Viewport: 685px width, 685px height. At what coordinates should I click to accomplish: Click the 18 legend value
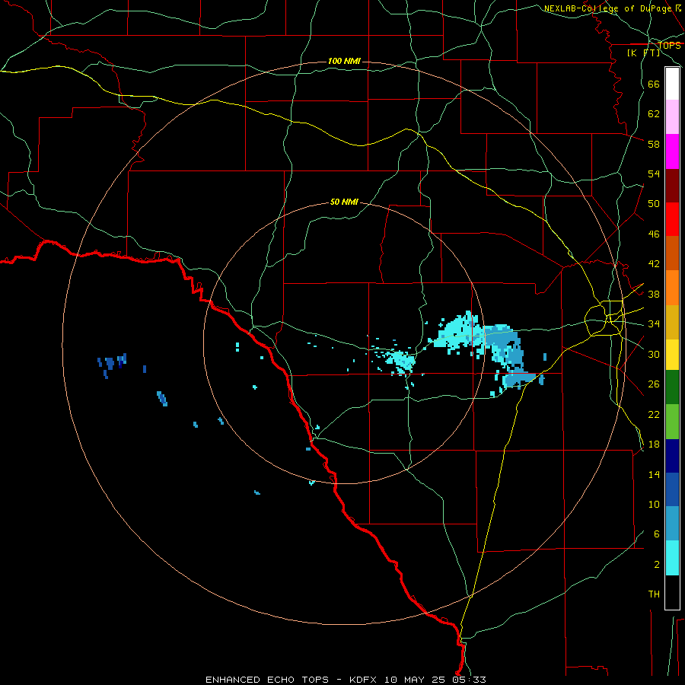(x=654, y=444)
